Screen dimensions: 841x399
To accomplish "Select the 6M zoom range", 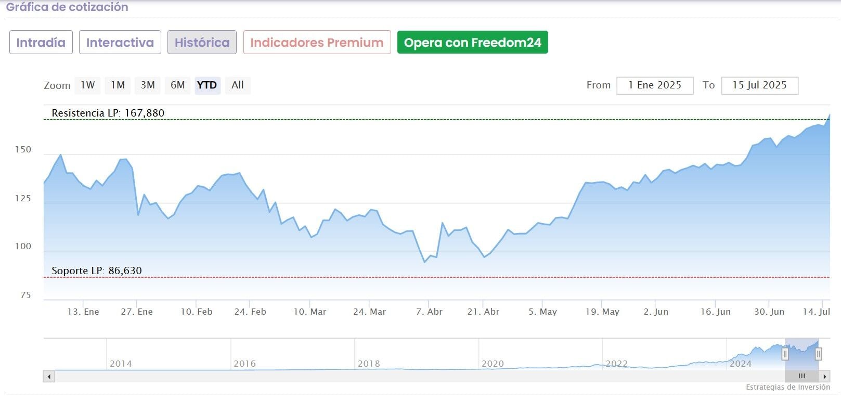I will (x=177, y=85).
